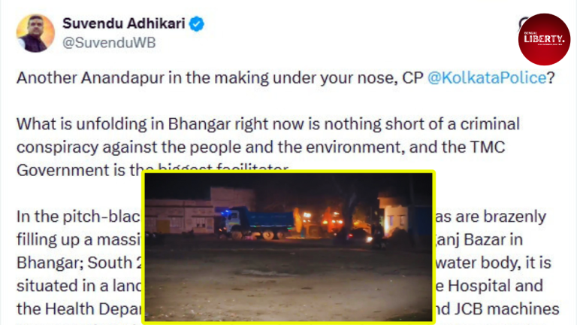Click the Bengal Liberty red logo
577x325 pixels.
click(544, 39)
